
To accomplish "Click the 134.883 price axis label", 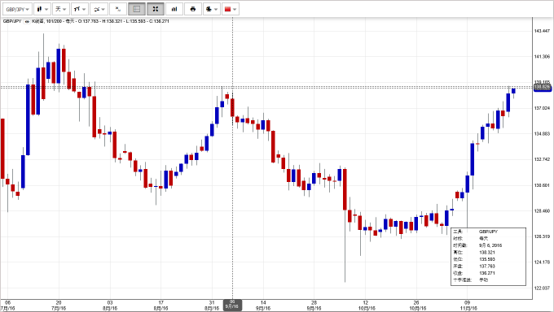I will pos(542,134).
